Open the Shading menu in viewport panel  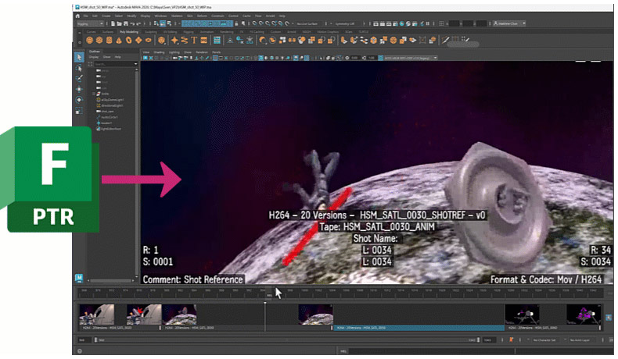point(159,51)
